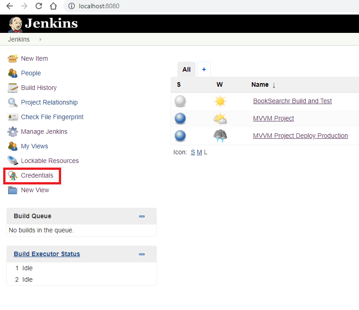Add a new view with plus tab
The height and width of the screenshot is (310, 359).
point(204,69)
